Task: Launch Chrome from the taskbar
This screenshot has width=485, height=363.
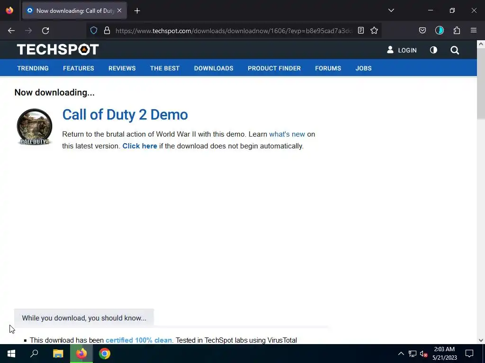Action: pos(105,354)
